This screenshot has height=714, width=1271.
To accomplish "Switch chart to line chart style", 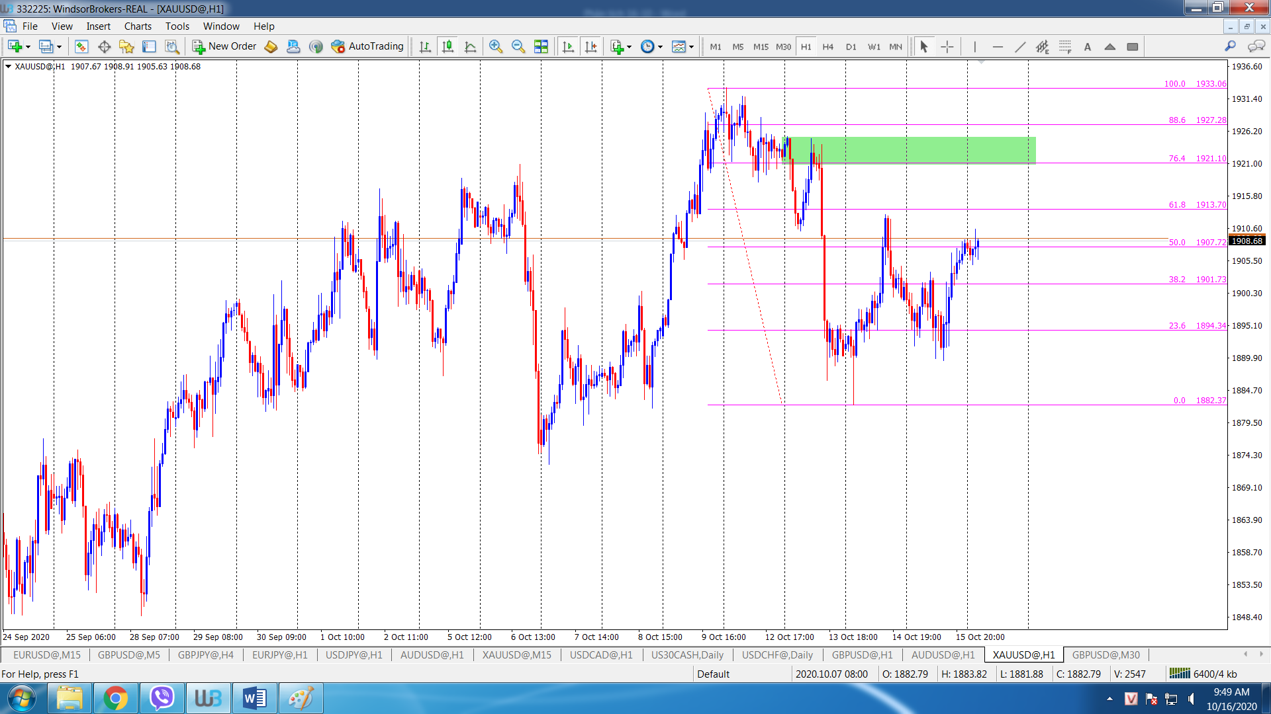I will (x=471, y=46).
